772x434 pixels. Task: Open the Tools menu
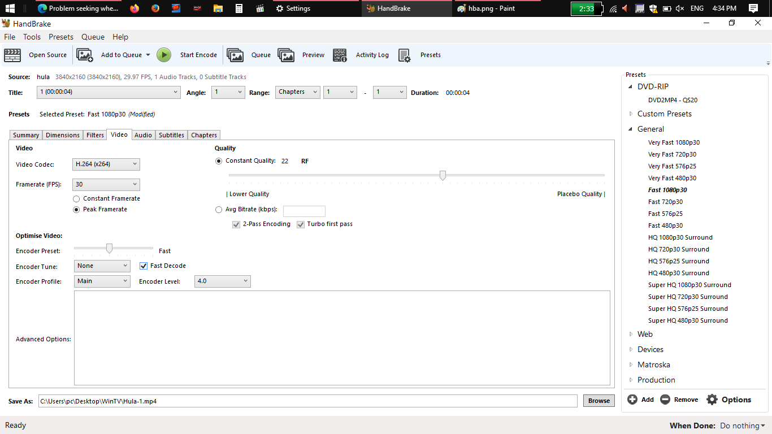click(x=32, y=37)
